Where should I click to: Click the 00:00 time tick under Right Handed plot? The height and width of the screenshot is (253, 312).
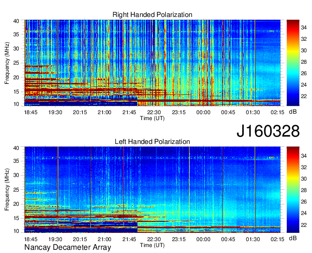[x=203, y=112]
